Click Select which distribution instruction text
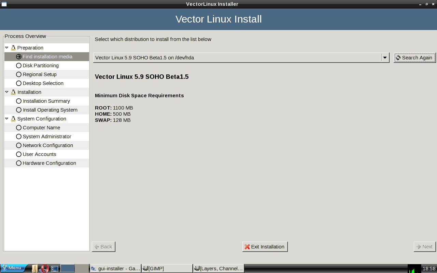This screenshot has height=273, width=437. point(153,39)
